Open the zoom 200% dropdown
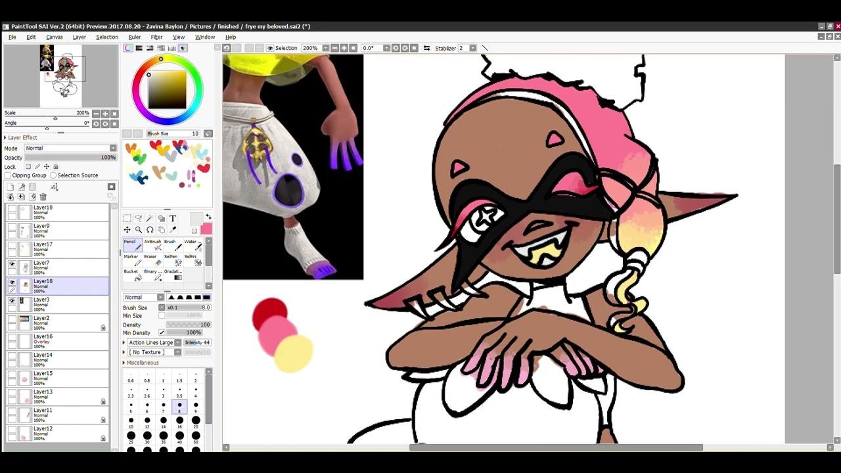The height and width of the screenshot is (473, 841). click(x=325, y=48)
